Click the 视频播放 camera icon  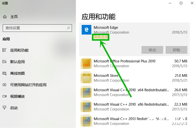(x=4, y=96)
